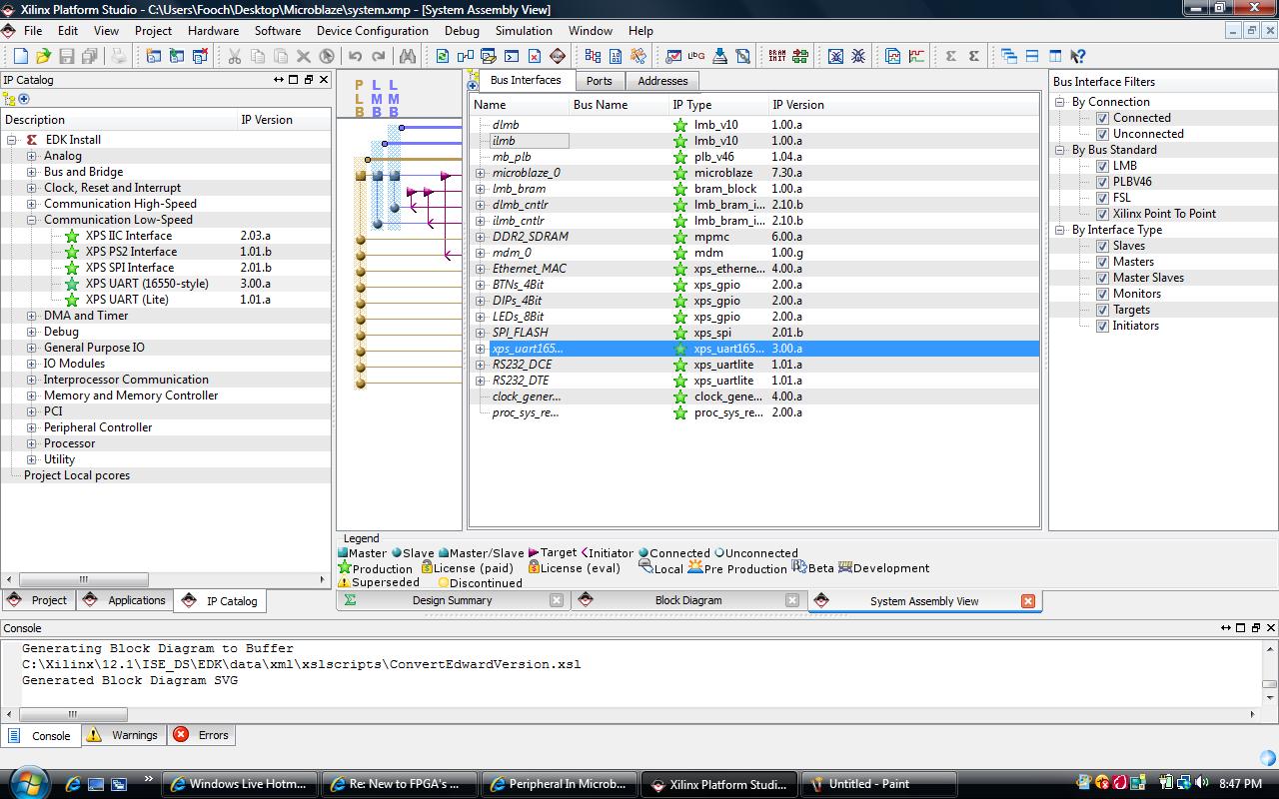
Task: Click the PLB column header in bus diagram
Action: click(x=360, y=99)
